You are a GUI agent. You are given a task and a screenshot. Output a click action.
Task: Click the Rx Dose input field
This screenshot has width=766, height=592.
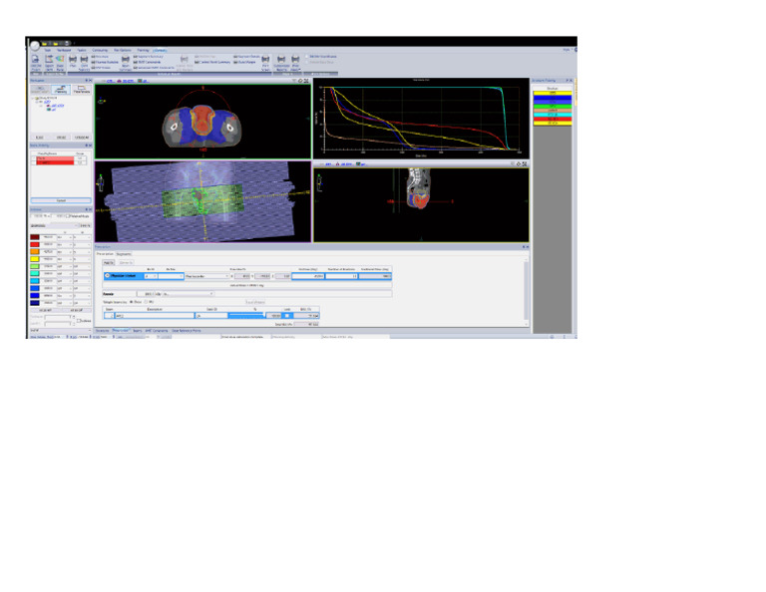point(308,276)
